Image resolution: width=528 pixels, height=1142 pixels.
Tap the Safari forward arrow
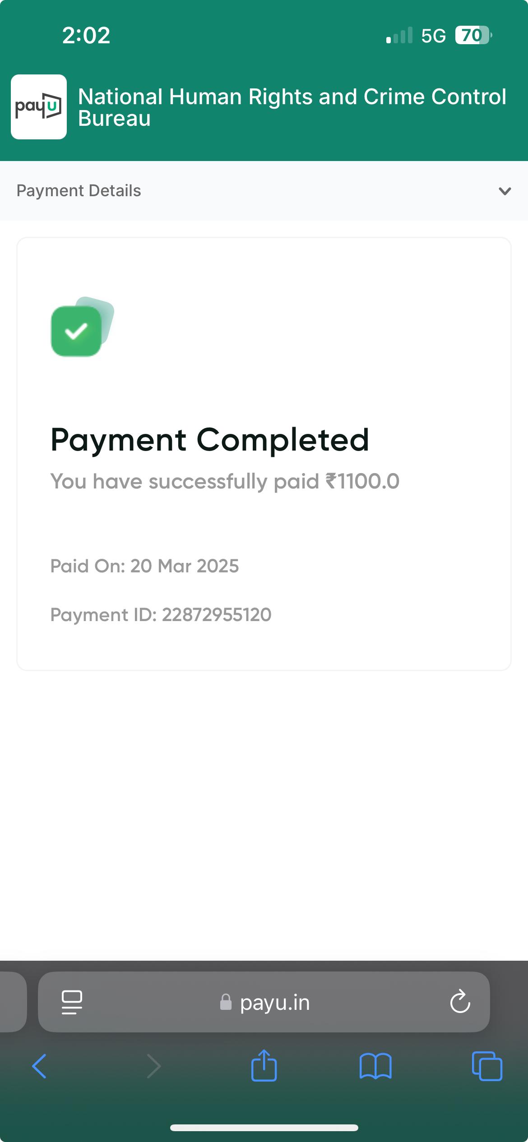pyautogui.click(x=153, y=1066)
